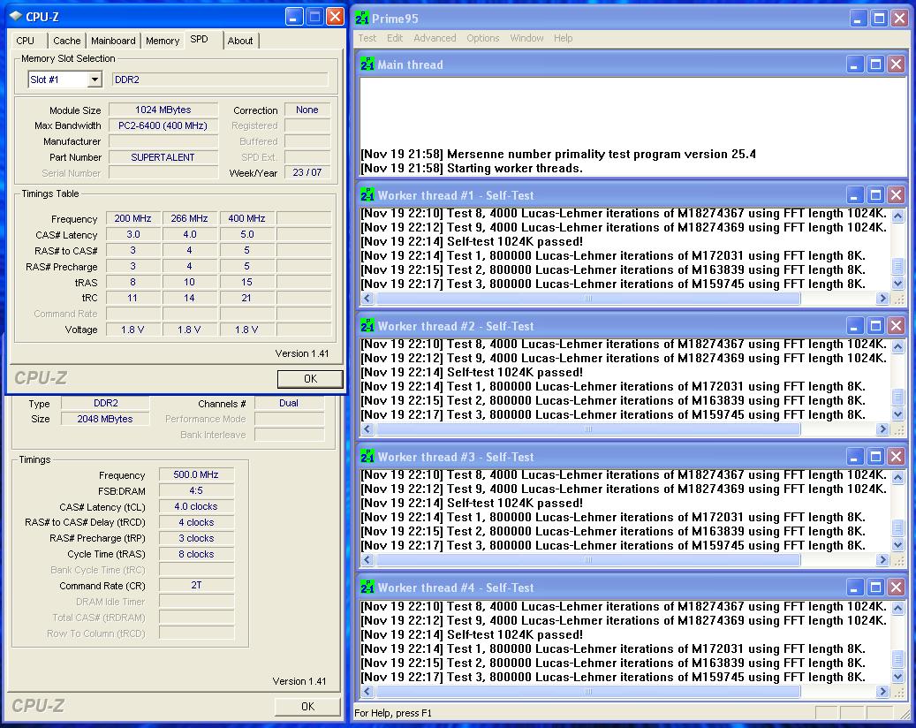Viewport: 916px width, 728px height.
Task: Close the Worker thread #1 window
Action: point(897,195)
